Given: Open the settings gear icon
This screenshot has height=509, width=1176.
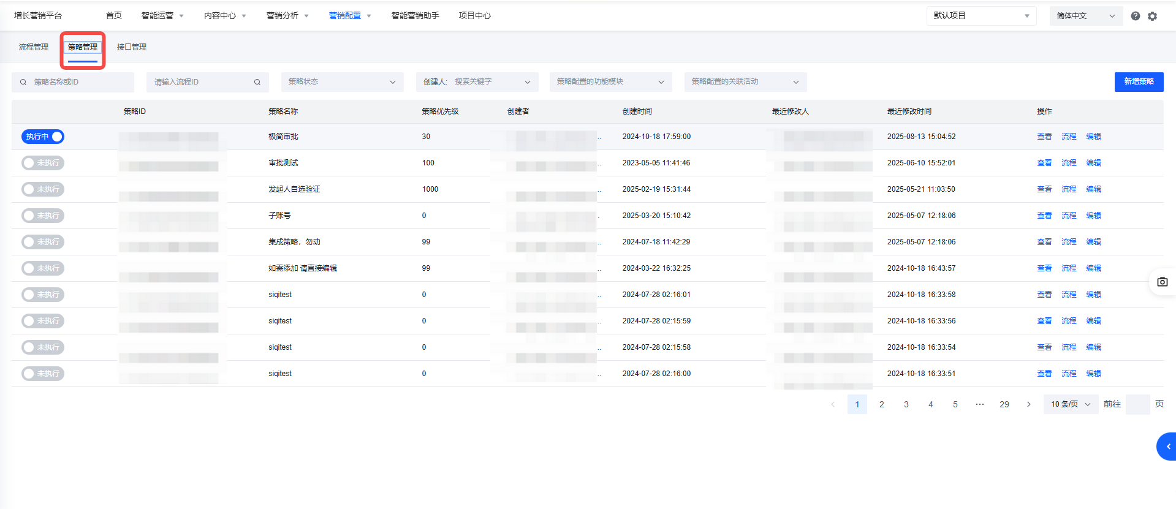Looking at the screenshot, I should click(x=1153, y=16).
